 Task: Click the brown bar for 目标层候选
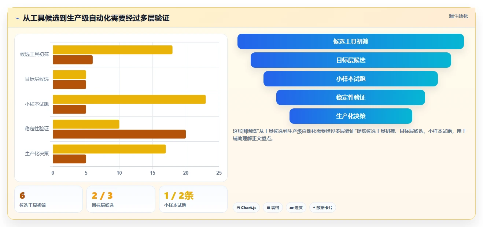(69, 85)
